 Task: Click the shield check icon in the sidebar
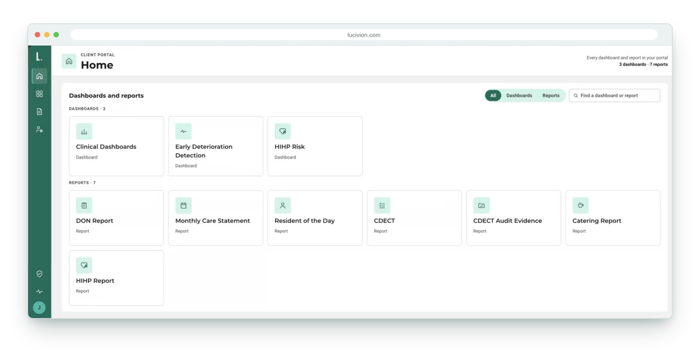(x=39, y=274)
